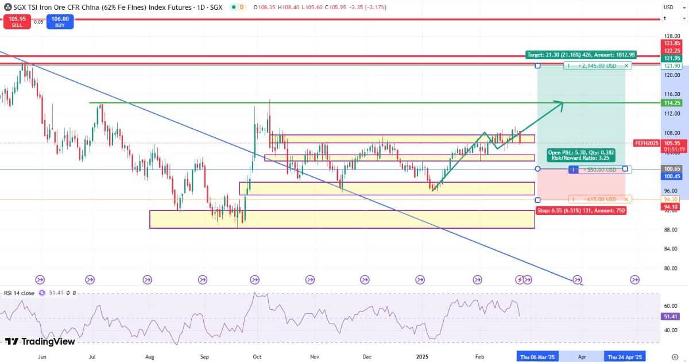
Task: Select the green 114.25 price level label
Action: pos(672,103)
